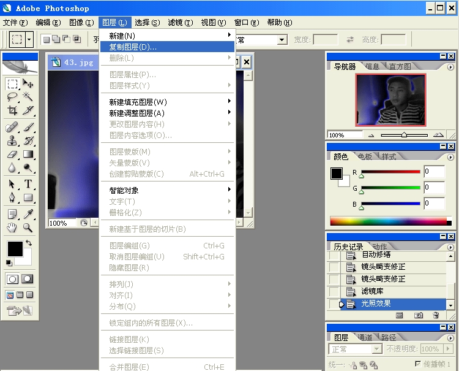Reset default foreground and background colors
The height and width of the screenshot is (371, 459).
tap(9, 263)
